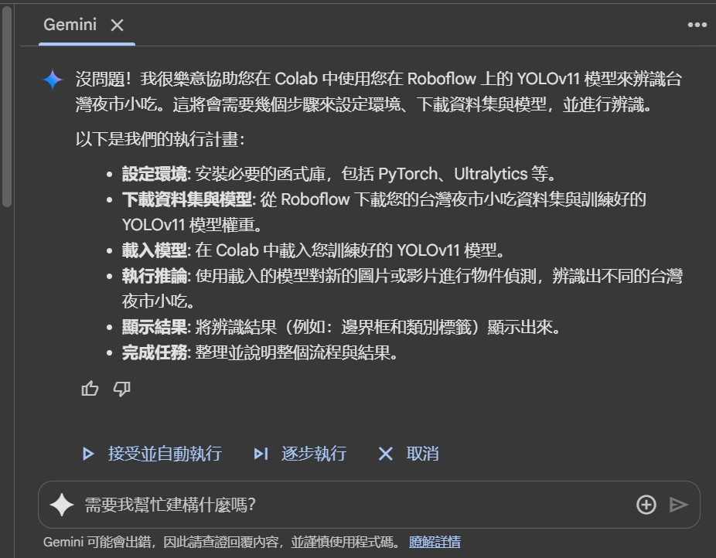This screenshot has width=716, height=558.
Task: Click the 完成任務 plan step text
Action: [155, 352]
